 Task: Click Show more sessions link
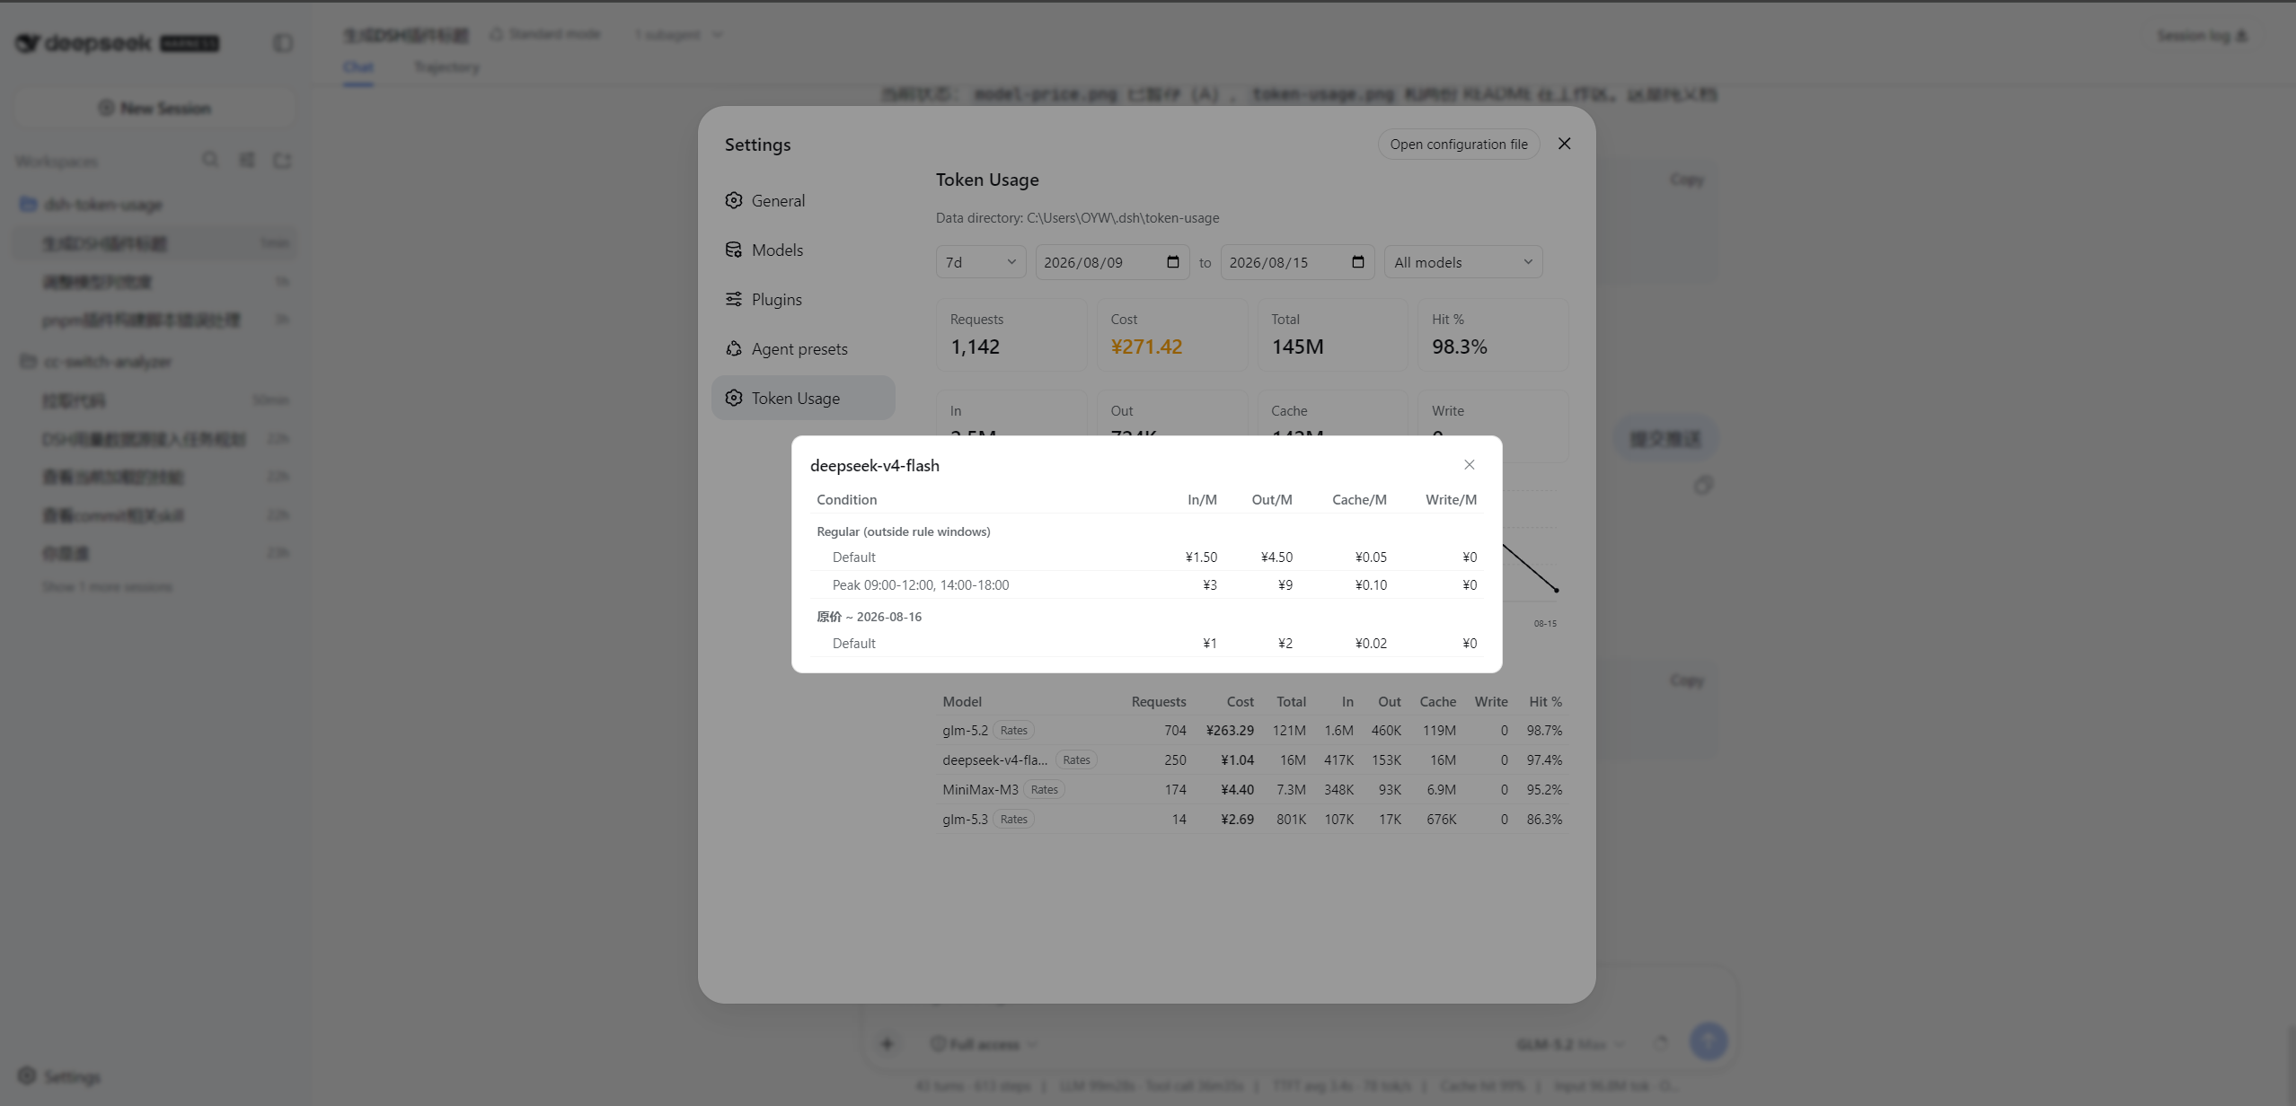point(107,587)
